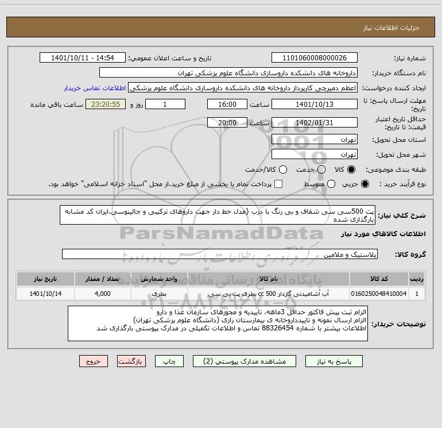Screen dimensions: 442x428
Task: Click the unit cell بطری
Action: [x=159, y=294]
